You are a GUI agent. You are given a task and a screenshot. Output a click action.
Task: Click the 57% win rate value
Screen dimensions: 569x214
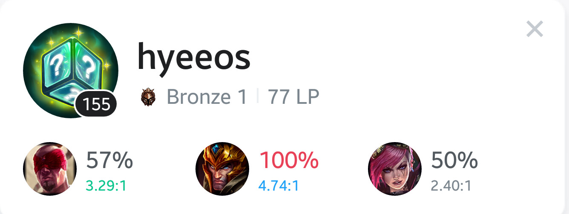point(109,161)
